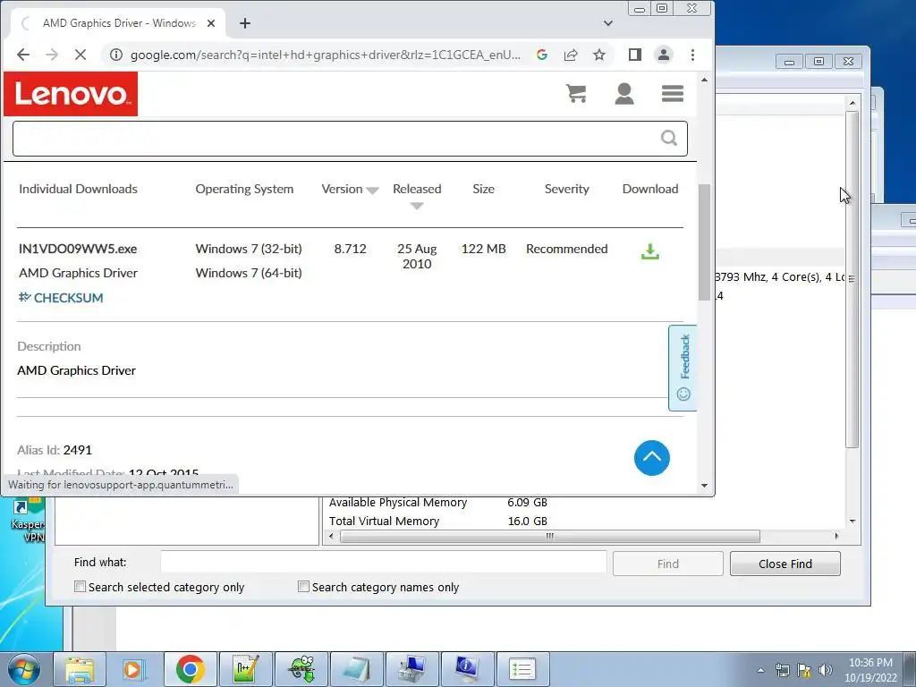916x687 pixels.
Task: Open the tab search dropdown in Chrome
Action: (608, 23)
